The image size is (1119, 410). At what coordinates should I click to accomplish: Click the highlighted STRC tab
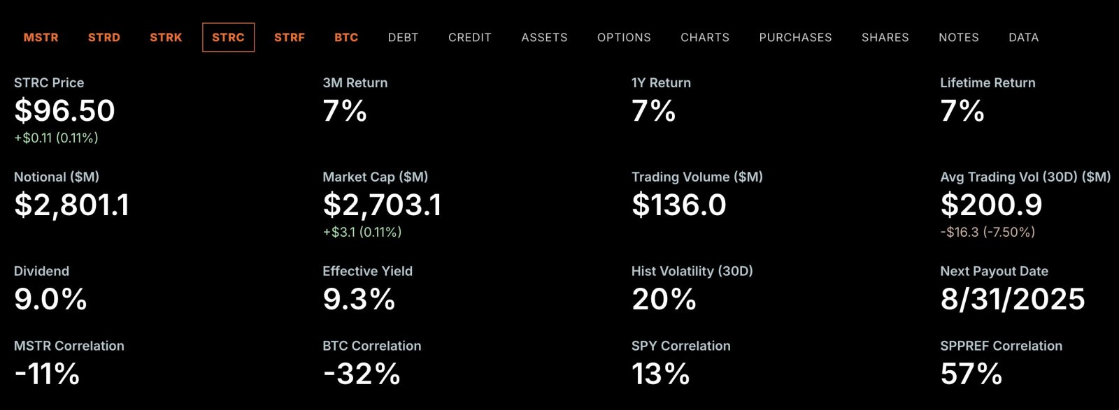(228, 38)
